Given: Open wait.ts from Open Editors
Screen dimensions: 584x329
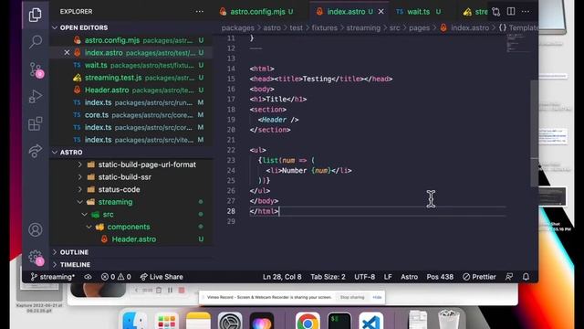Looking at the screenshot, I should coord(96,65).
